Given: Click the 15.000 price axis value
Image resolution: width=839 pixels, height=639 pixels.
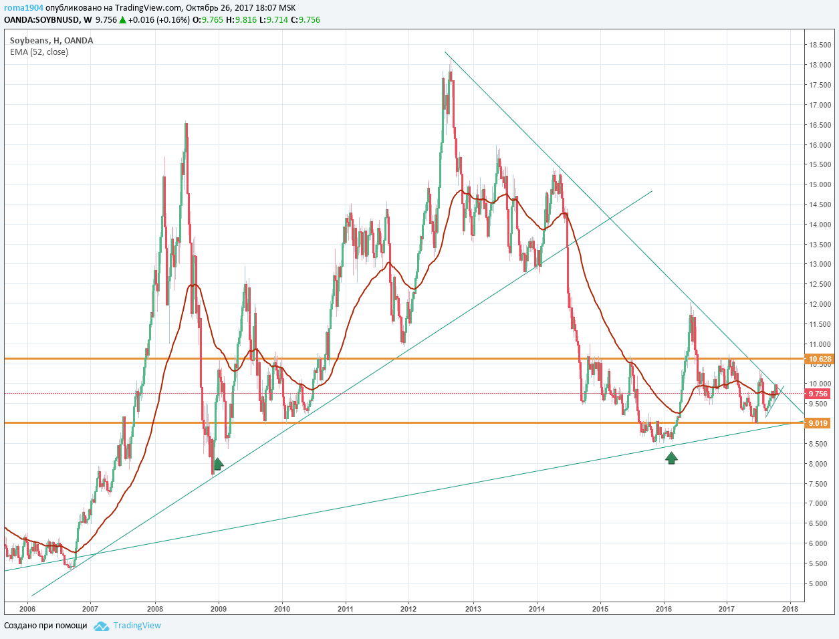Looking at the screenshot, I should click(820, 184).
